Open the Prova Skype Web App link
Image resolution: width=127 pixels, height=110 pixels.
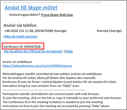(57, 15)
